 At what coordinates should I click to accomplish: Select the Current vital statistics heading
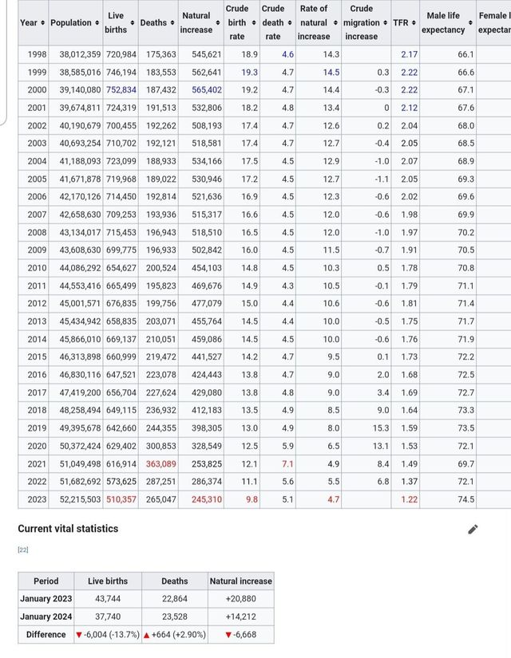coord(68,529)
